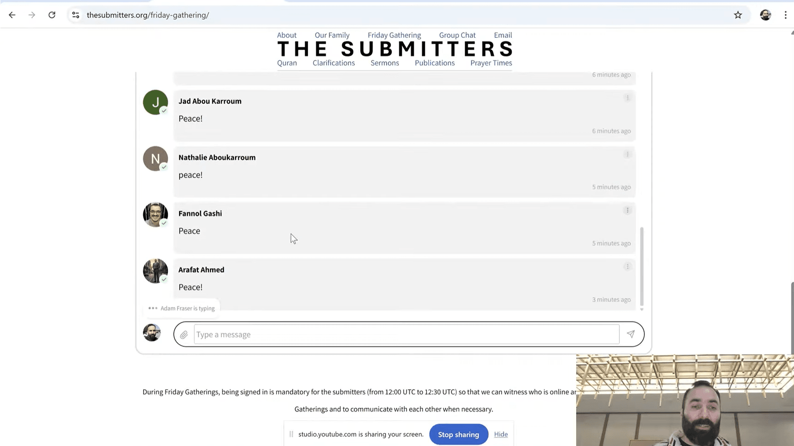
Task: Open options menu on Fannol Gashi's message
Action: [628, 210]
